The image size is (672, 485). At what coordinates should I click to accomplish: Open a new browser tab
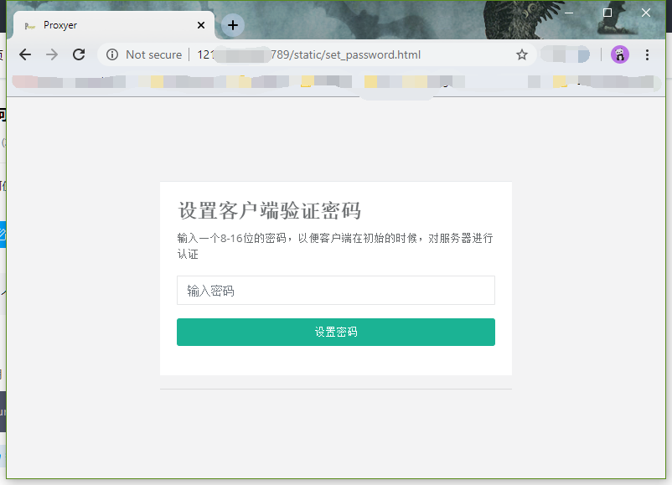tap(233, 25)
